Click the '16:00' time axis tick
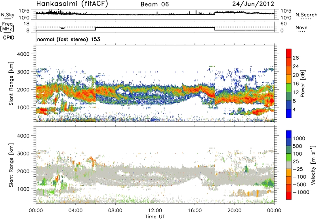317x219 pixels. pos(195,211)
